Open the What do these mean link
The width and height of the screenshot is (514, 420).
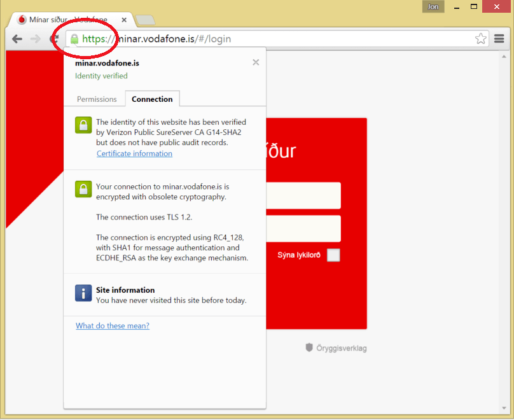[113, 326]
